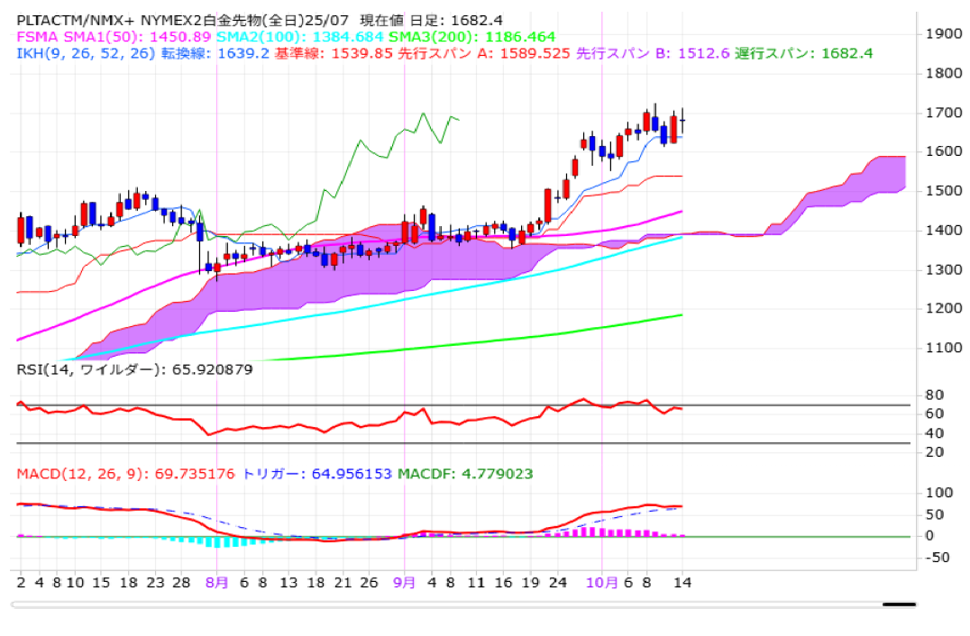This screenshot has width=970, height=636.
Task: Select the 9月 month marker on date axis
Action: 405,582
